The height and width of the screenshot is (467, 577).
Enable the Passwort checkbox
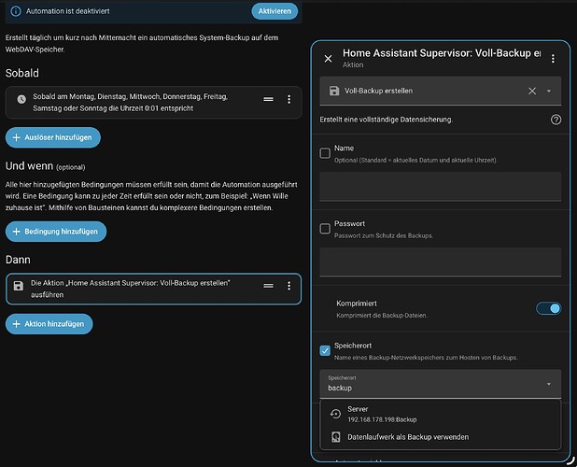[x=325, y=229]
